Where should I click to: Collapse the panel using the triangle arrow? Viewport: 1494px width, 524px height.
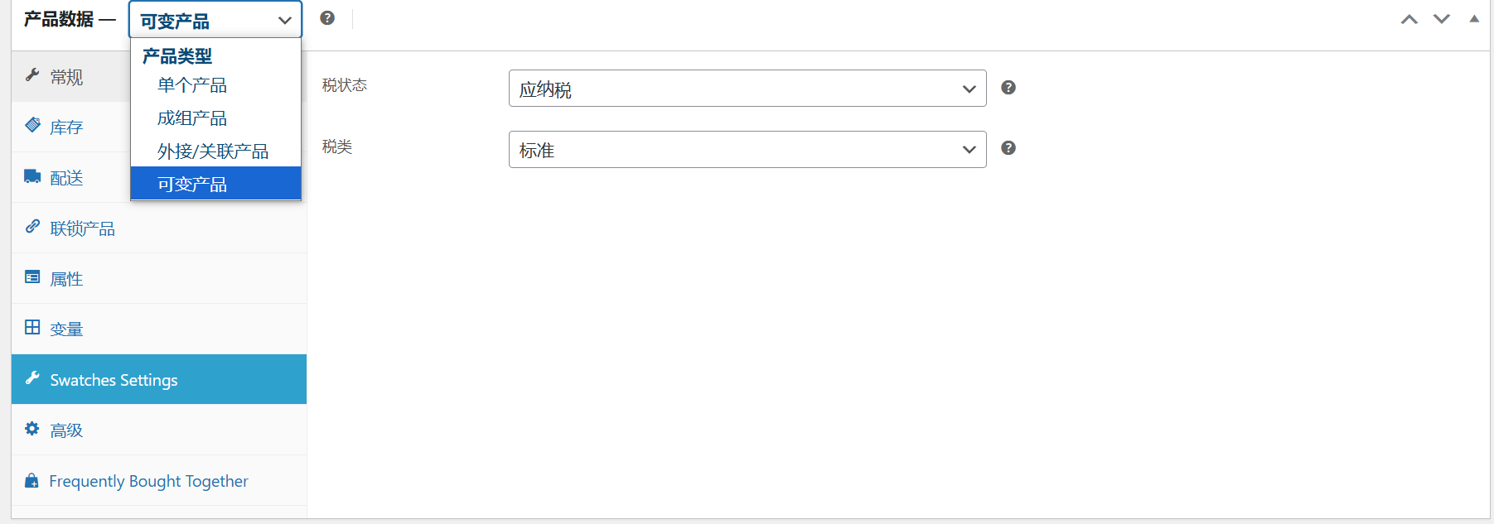point(1476,18)
